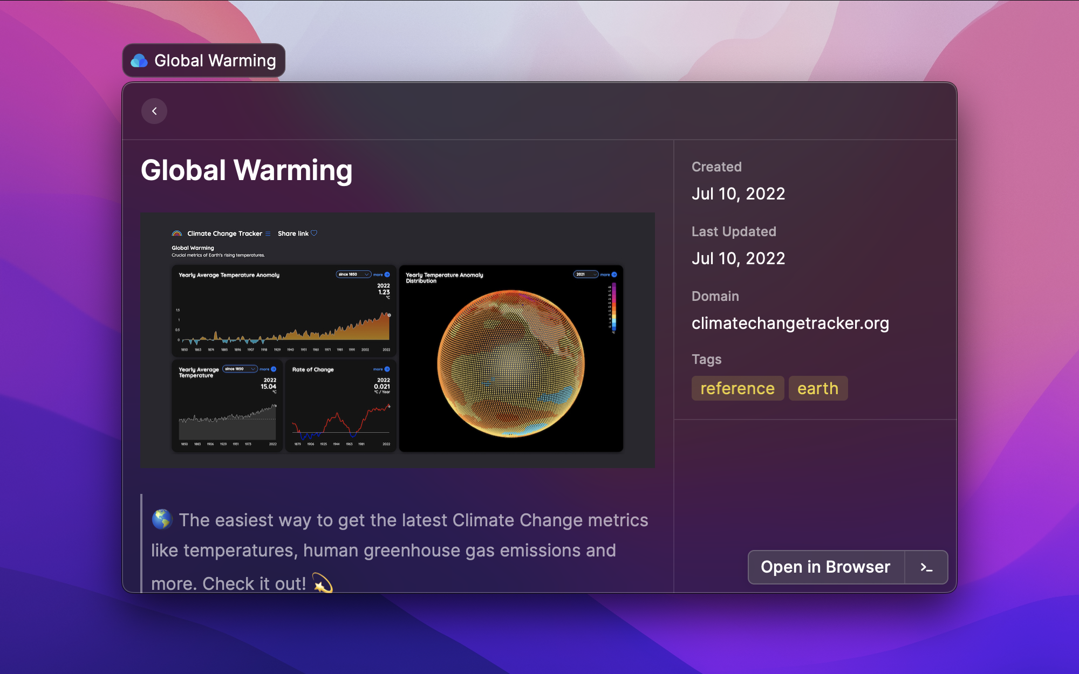The width and height of the screenshot is (1079, 674).
Task: Click the heat-map globe visualization
Action: click(510, 363)
